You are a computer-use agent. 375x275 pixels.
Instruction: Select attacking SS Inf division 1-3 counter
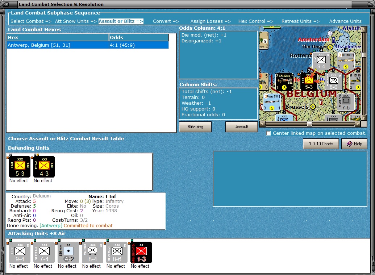pos(141,252)
